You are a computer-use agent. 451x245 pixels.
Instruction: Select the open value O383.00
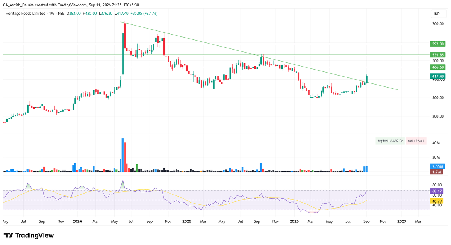click(74, 14)
